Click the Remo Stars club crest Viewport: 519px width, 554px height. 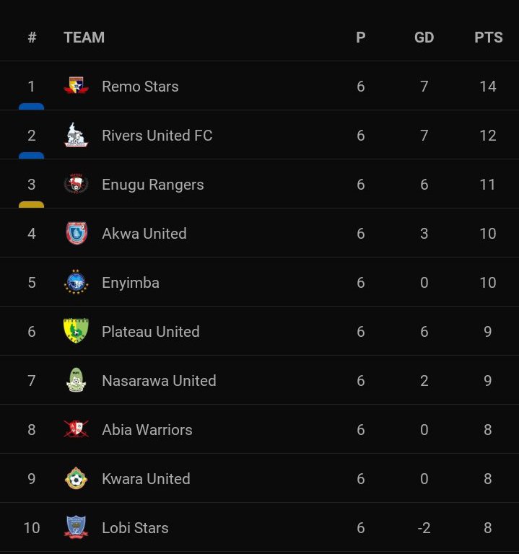click(x=76, y=87)
